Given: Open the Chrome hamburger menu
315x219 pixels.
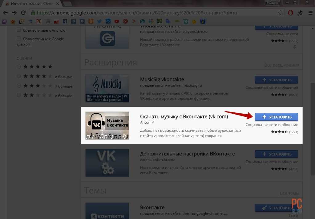Looking at the screenshot, I should [x=310, y=13].
